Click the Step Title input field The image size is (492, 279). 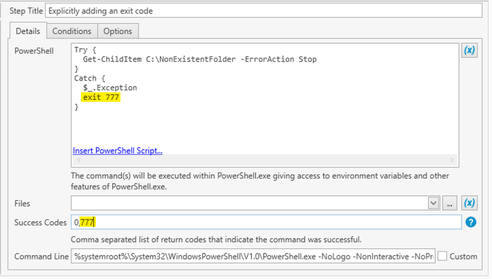(263, 11)
